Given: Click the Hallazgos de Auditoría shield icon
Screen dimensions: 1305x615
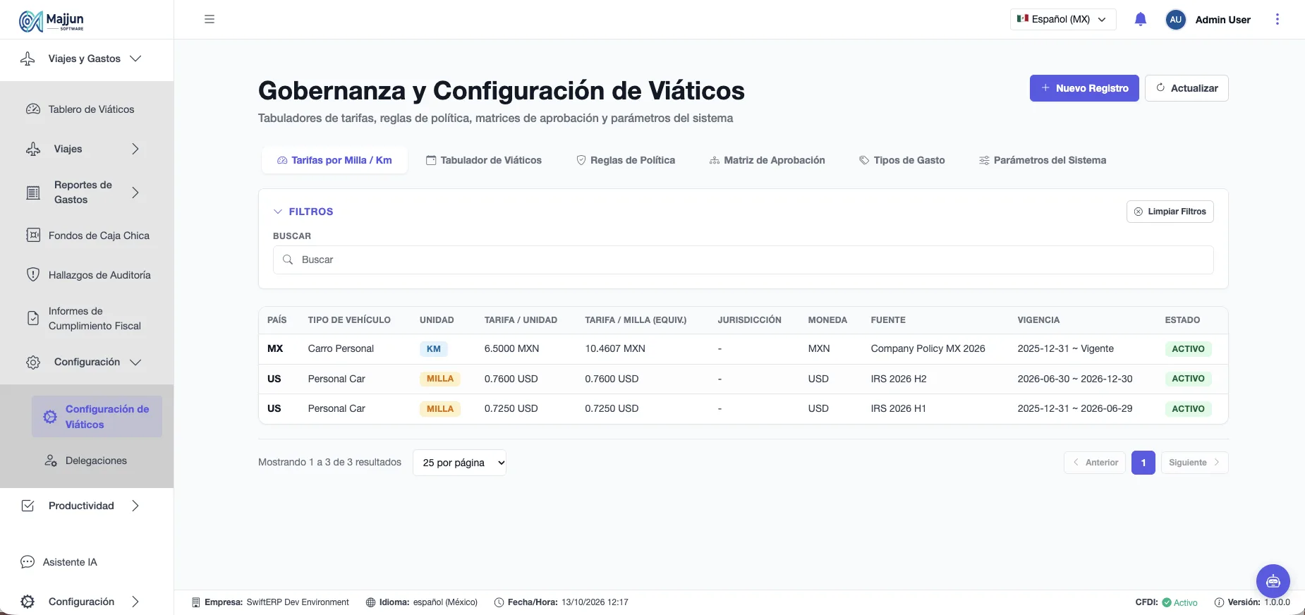Looking at the screenshot, I should point(33,275).
